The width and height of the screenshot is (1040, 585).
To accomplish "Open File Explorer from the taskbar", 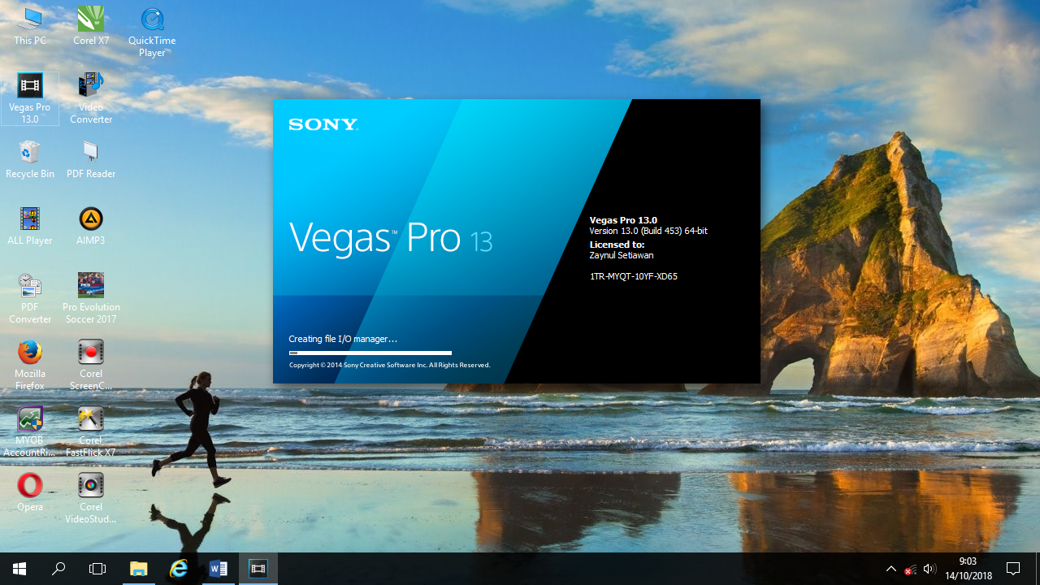I will (x=139, y=569).
